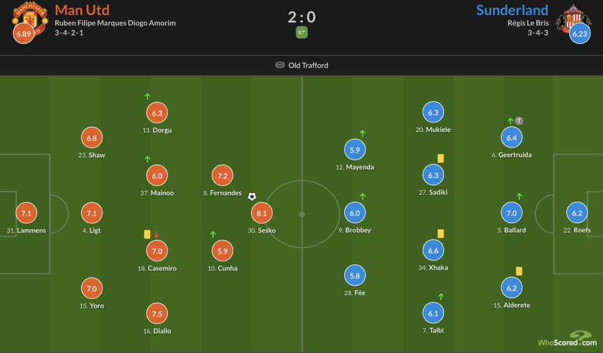Image resolution: width=603 pixels, height=353 pixels.
Task: Click the red substitution arrow above Casemiro
Action: [156, 234]
